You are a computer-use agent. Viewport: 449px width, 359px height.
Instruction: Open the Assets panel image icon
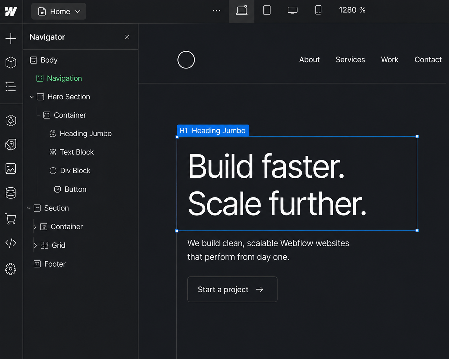(11, 168)
